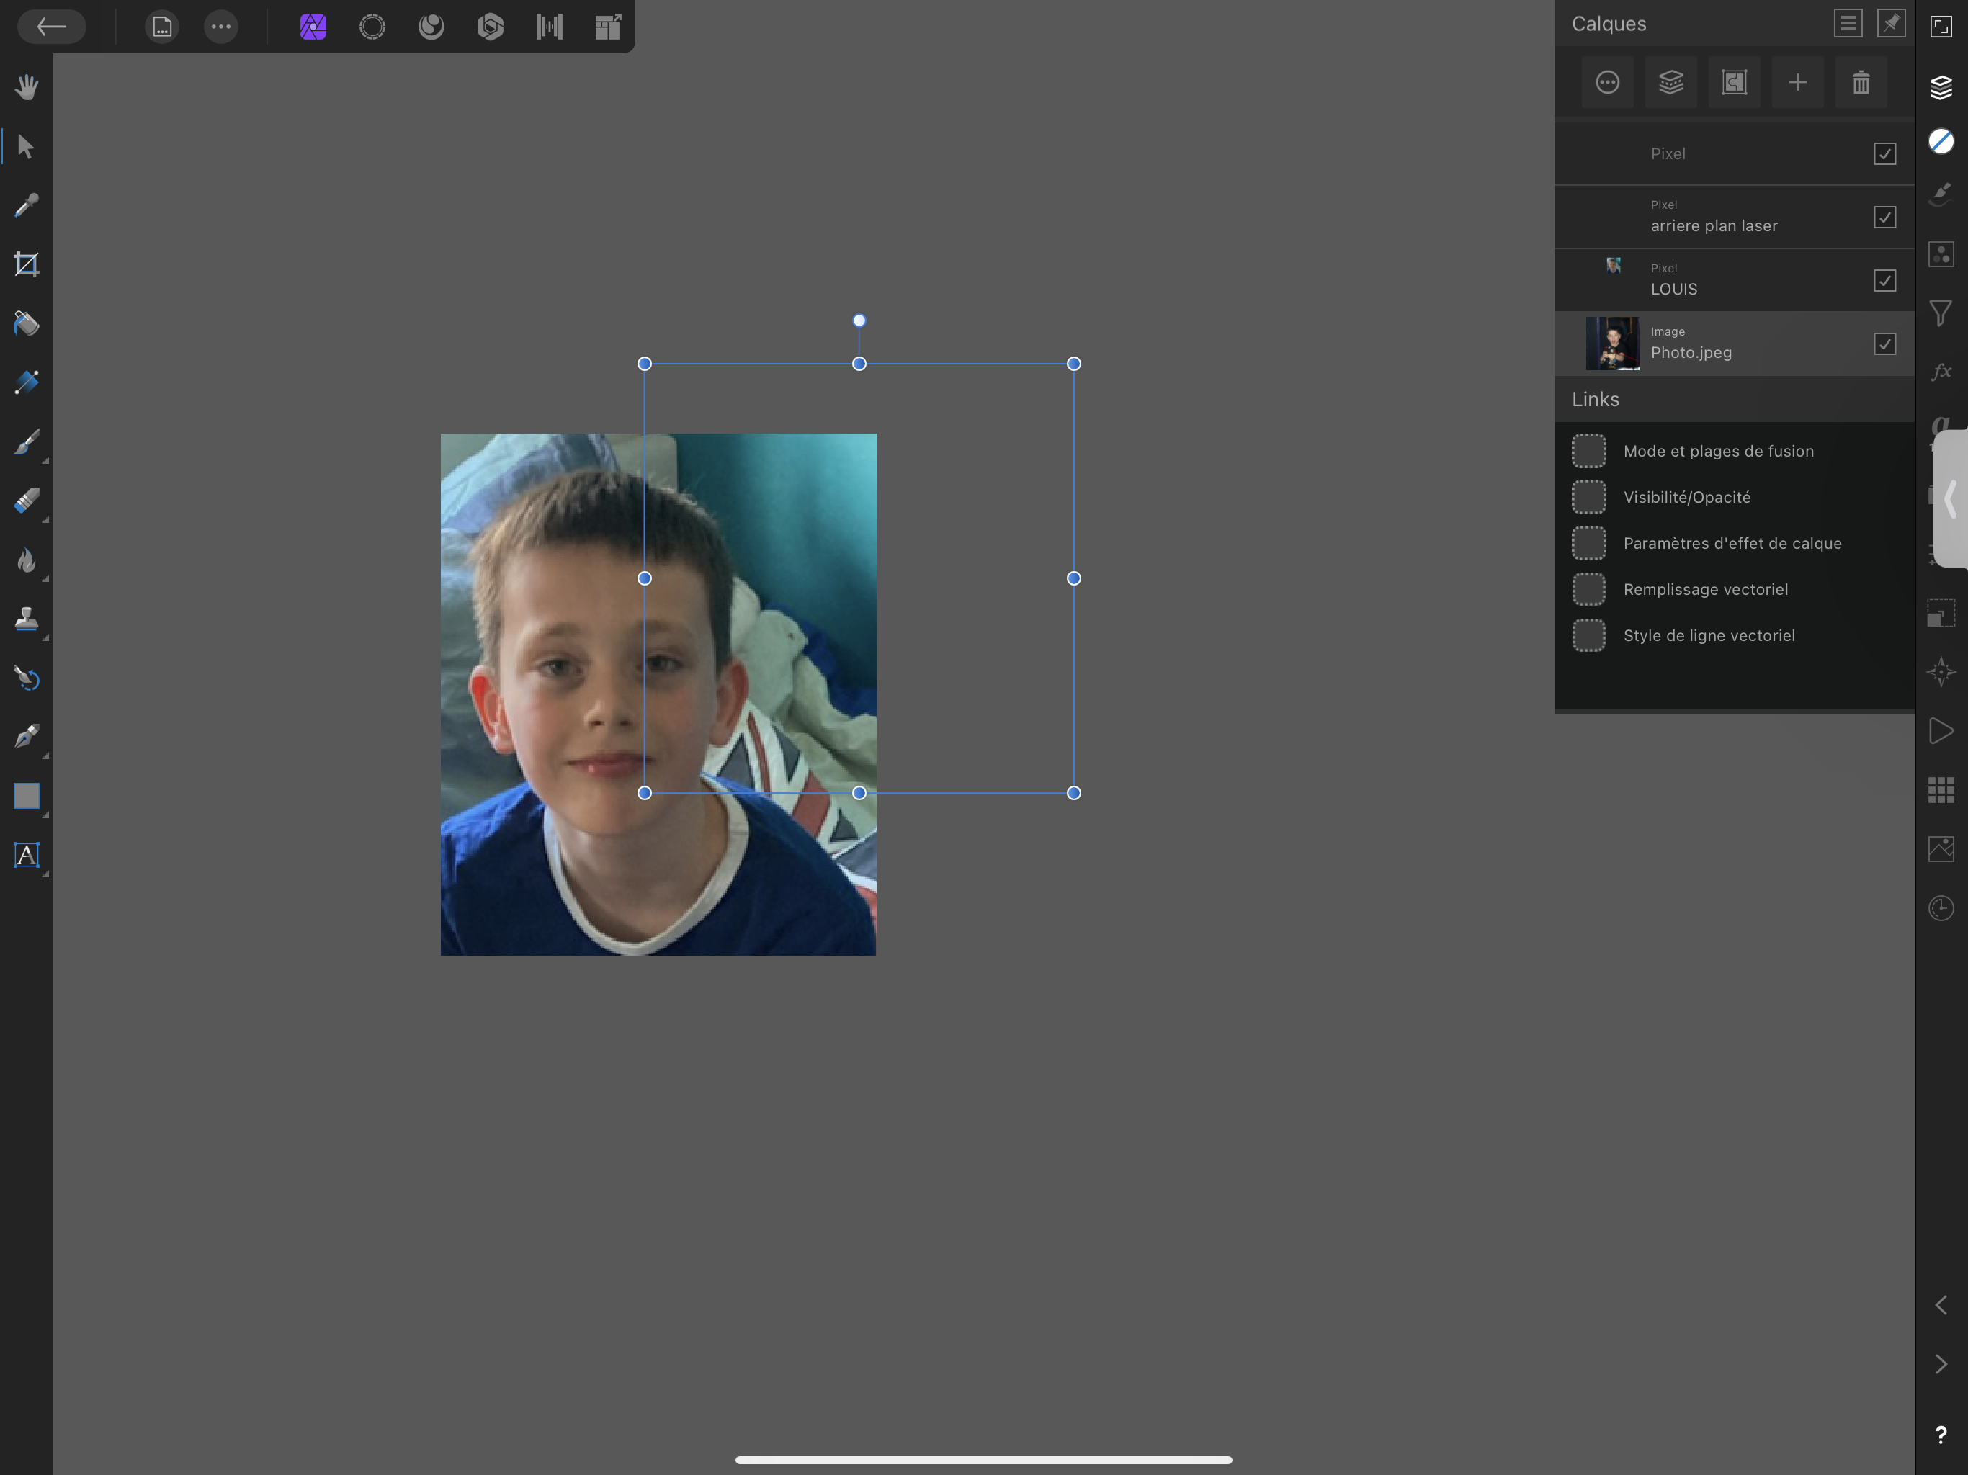
Task: Expand the collapsed side panel handle
Action: 1950,498
